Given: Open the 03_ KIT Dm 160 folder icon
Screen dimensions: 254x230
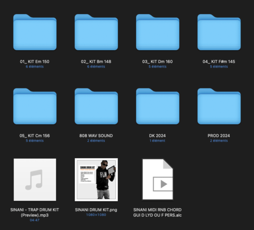Looking at the screenshot, I should [158, 32].
